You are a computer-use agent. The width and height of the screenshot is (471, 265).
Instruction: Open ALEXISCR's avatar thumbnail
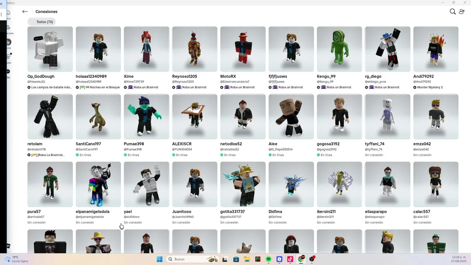click(x=195, y=117)
